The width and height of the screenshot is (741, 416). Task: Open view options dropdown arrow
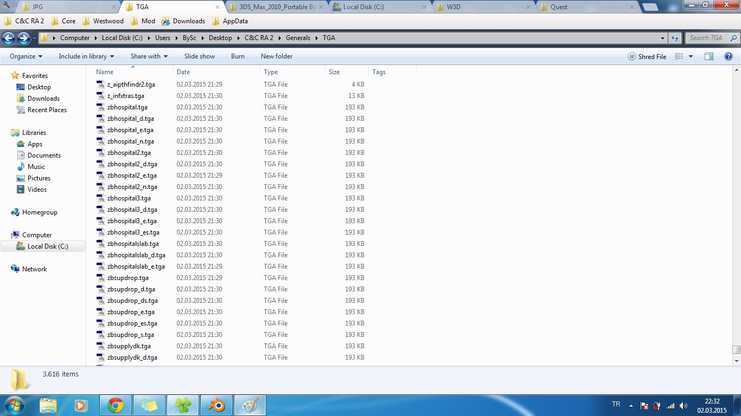(x=691, y=56)
